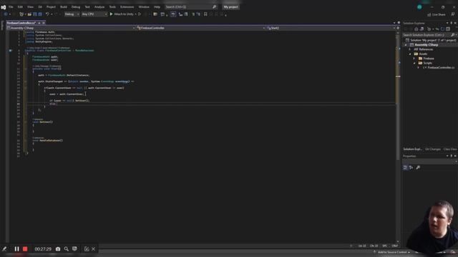
Task: Open the Debug menu
Action: (x=76, y=6)
